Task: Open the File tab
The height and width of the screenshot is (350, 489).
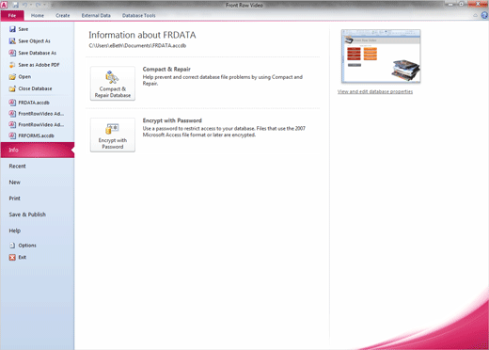Action: coord(12,15)
